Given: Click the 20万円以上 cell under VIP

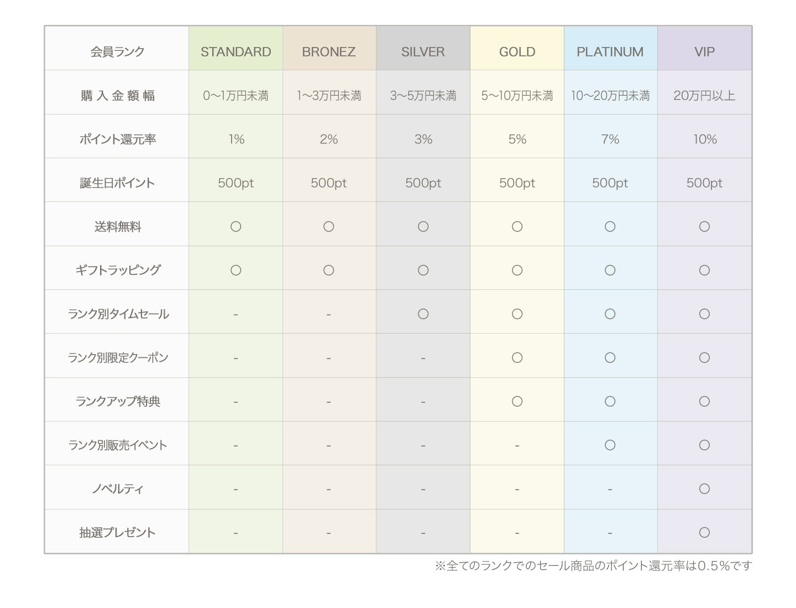Looking at the screenshot, I should [704, 96].
